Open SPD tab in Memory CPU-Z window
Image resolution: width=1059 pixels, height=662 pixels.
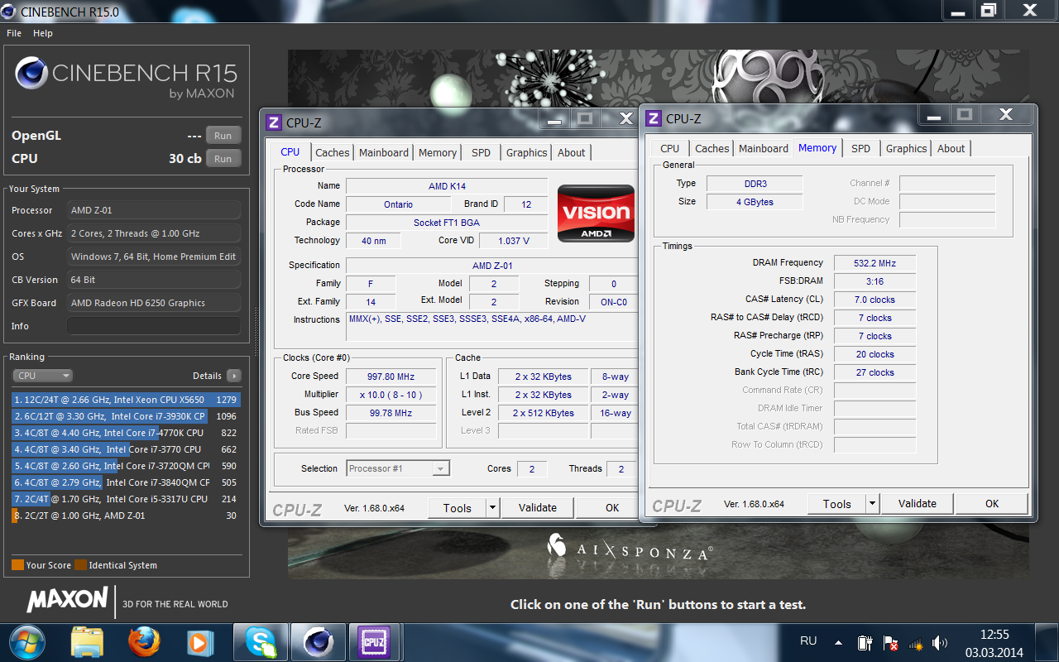pos(861,149)
